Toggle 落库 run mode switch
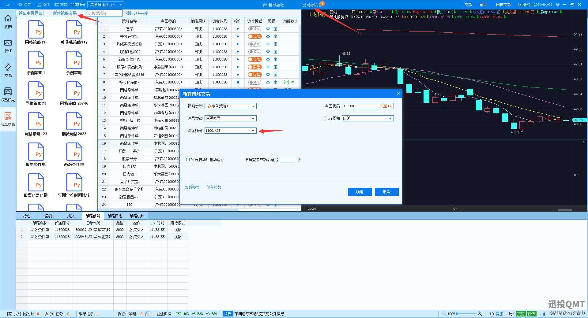Viewport: 588px width, 318px height. [254, 29]
